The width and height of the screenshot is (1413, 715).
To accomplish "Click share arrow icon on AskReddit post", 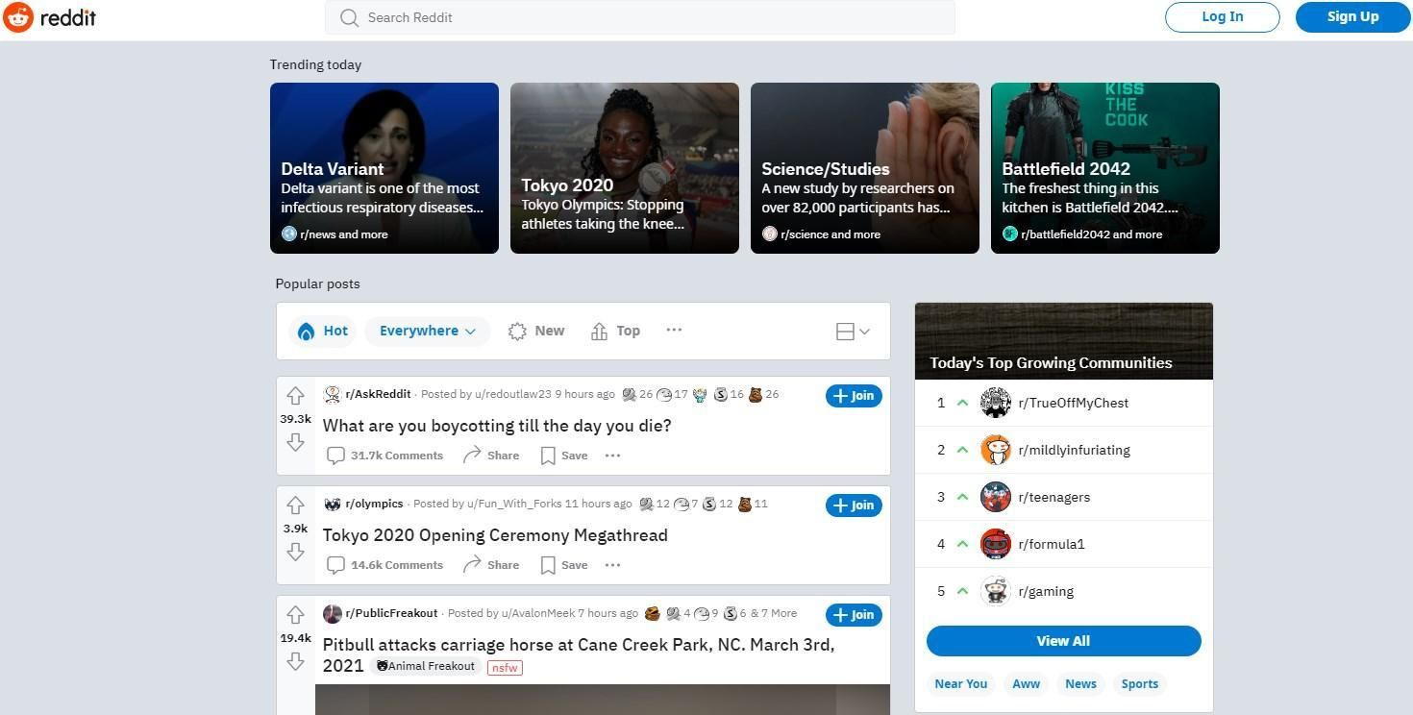I will coord(472,455).
